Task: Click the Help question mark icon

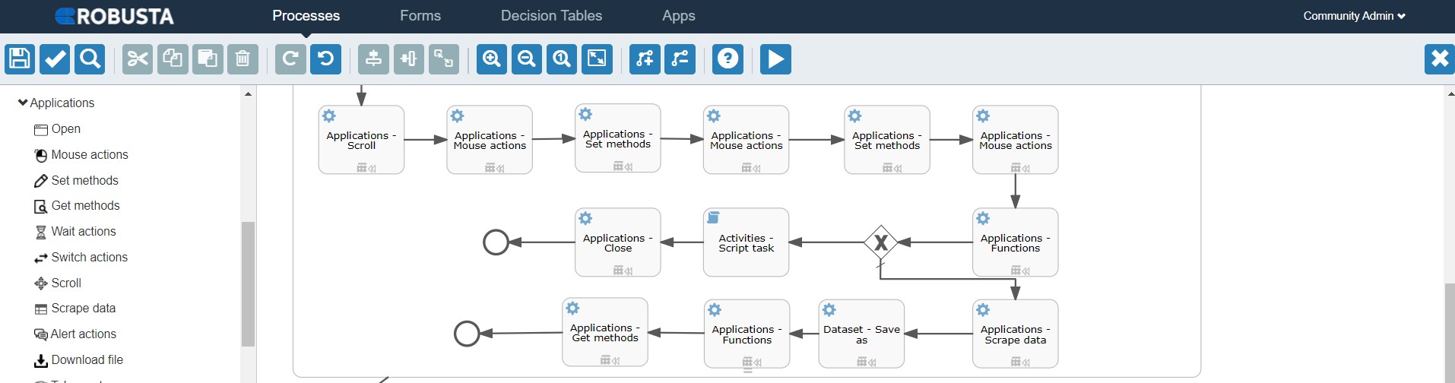Action: [x=727, y=59]
